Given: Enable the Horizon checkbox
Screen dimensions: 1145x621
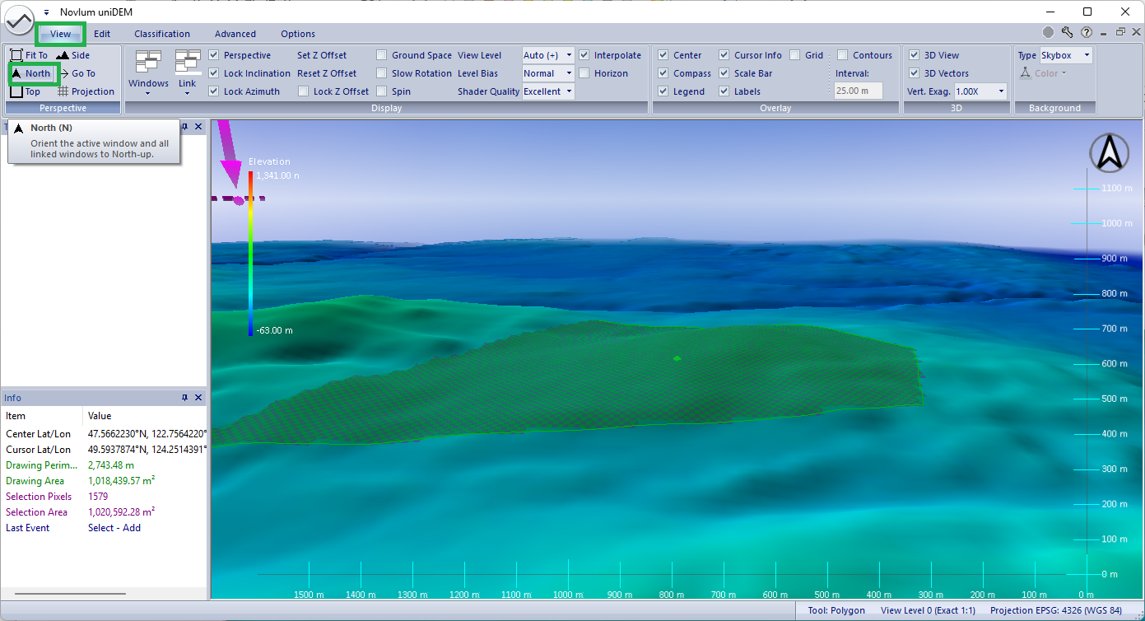Looking at the screenshot, I should point(584,73).
